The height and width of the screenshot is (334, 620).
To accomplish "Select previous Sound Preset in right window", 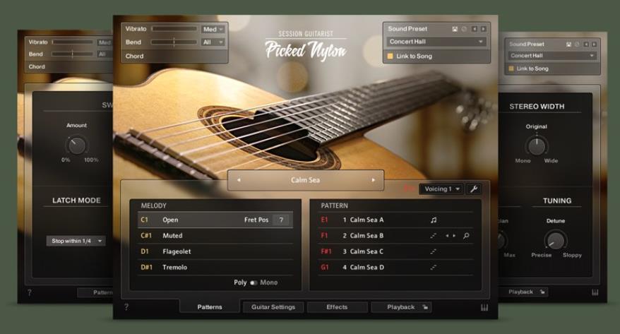I will (586, 44).
